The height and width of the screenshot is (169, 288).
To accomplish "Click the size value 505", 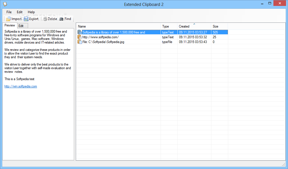I will coord(215,32).
